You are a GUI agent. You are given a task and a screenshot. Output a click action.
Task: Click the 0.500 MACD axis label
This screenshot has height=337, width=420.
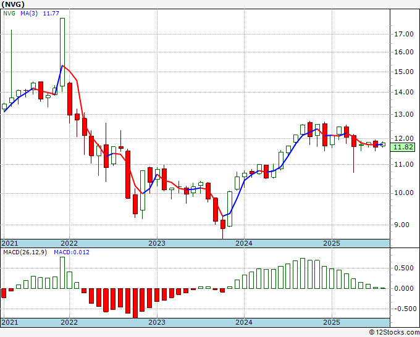(404, 268)
